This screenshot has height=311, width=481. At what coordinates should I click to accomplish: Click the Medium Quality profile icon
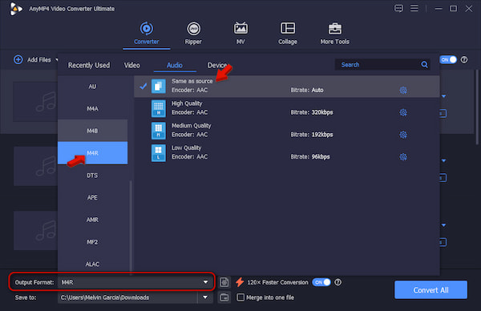tap(158, 131)
